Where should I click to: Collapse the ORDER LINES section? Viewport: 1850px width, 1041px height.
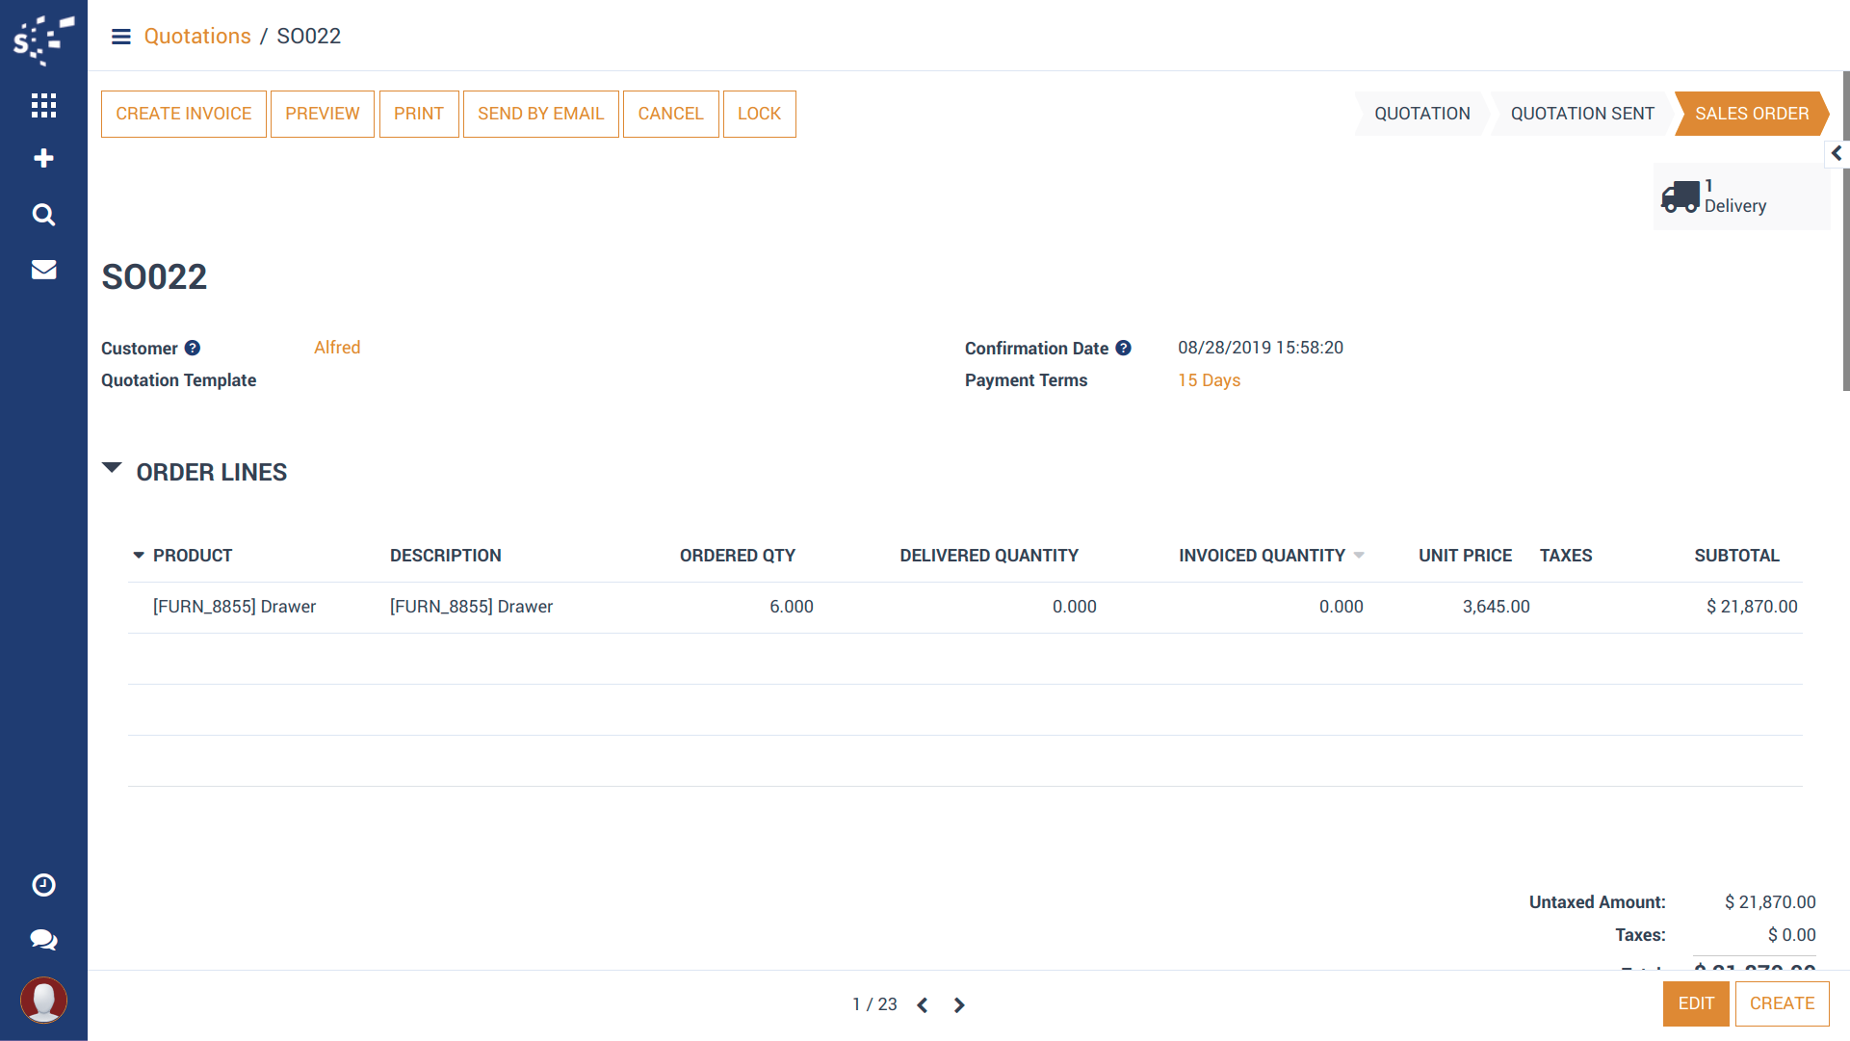[x=112, y=469]
